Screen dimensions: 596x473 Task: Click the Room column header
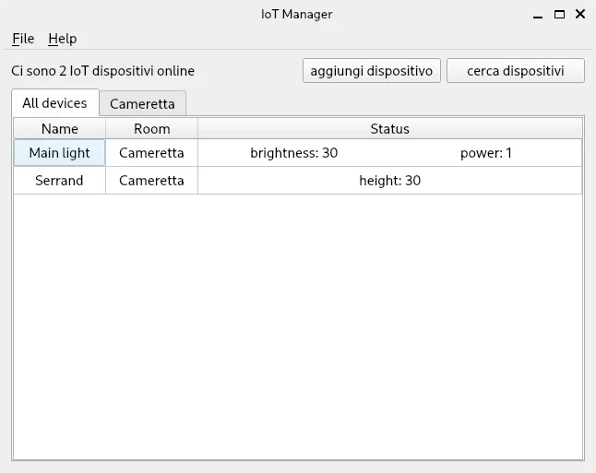(151, 129)
